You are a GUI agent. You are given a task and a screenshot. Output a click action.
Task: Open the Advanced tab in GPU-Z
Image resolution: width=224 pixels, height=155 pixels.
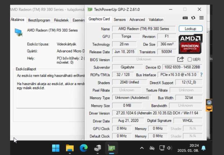[137, 20]
